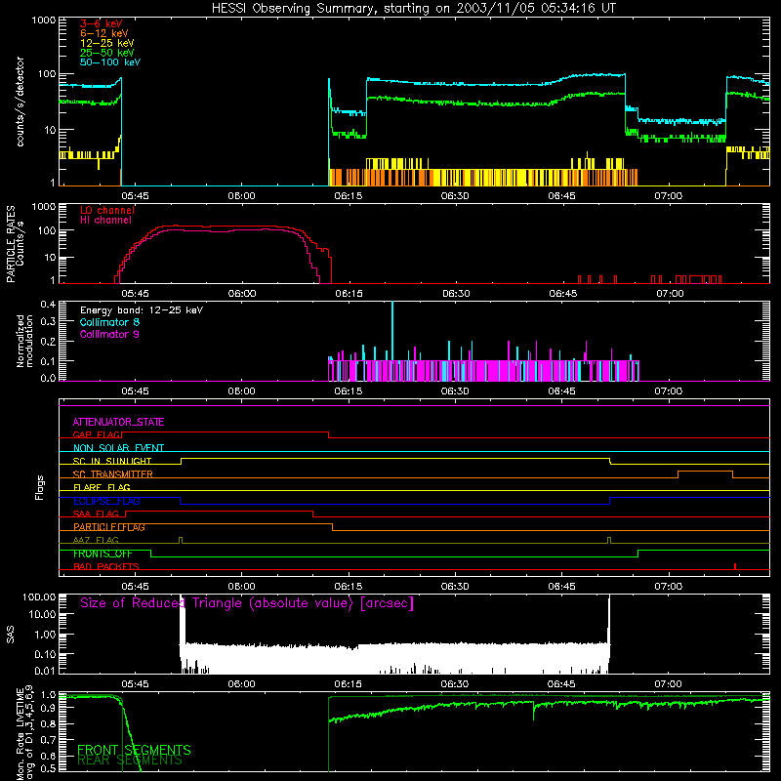
Task: Select the AAZ_FLAG label
Action: click(x=96, y=540)
